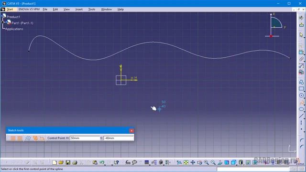This screenshot has height=172, width=306.
Task: Select Part1 (Part1.1) in the tree
Action: (22, 23)
